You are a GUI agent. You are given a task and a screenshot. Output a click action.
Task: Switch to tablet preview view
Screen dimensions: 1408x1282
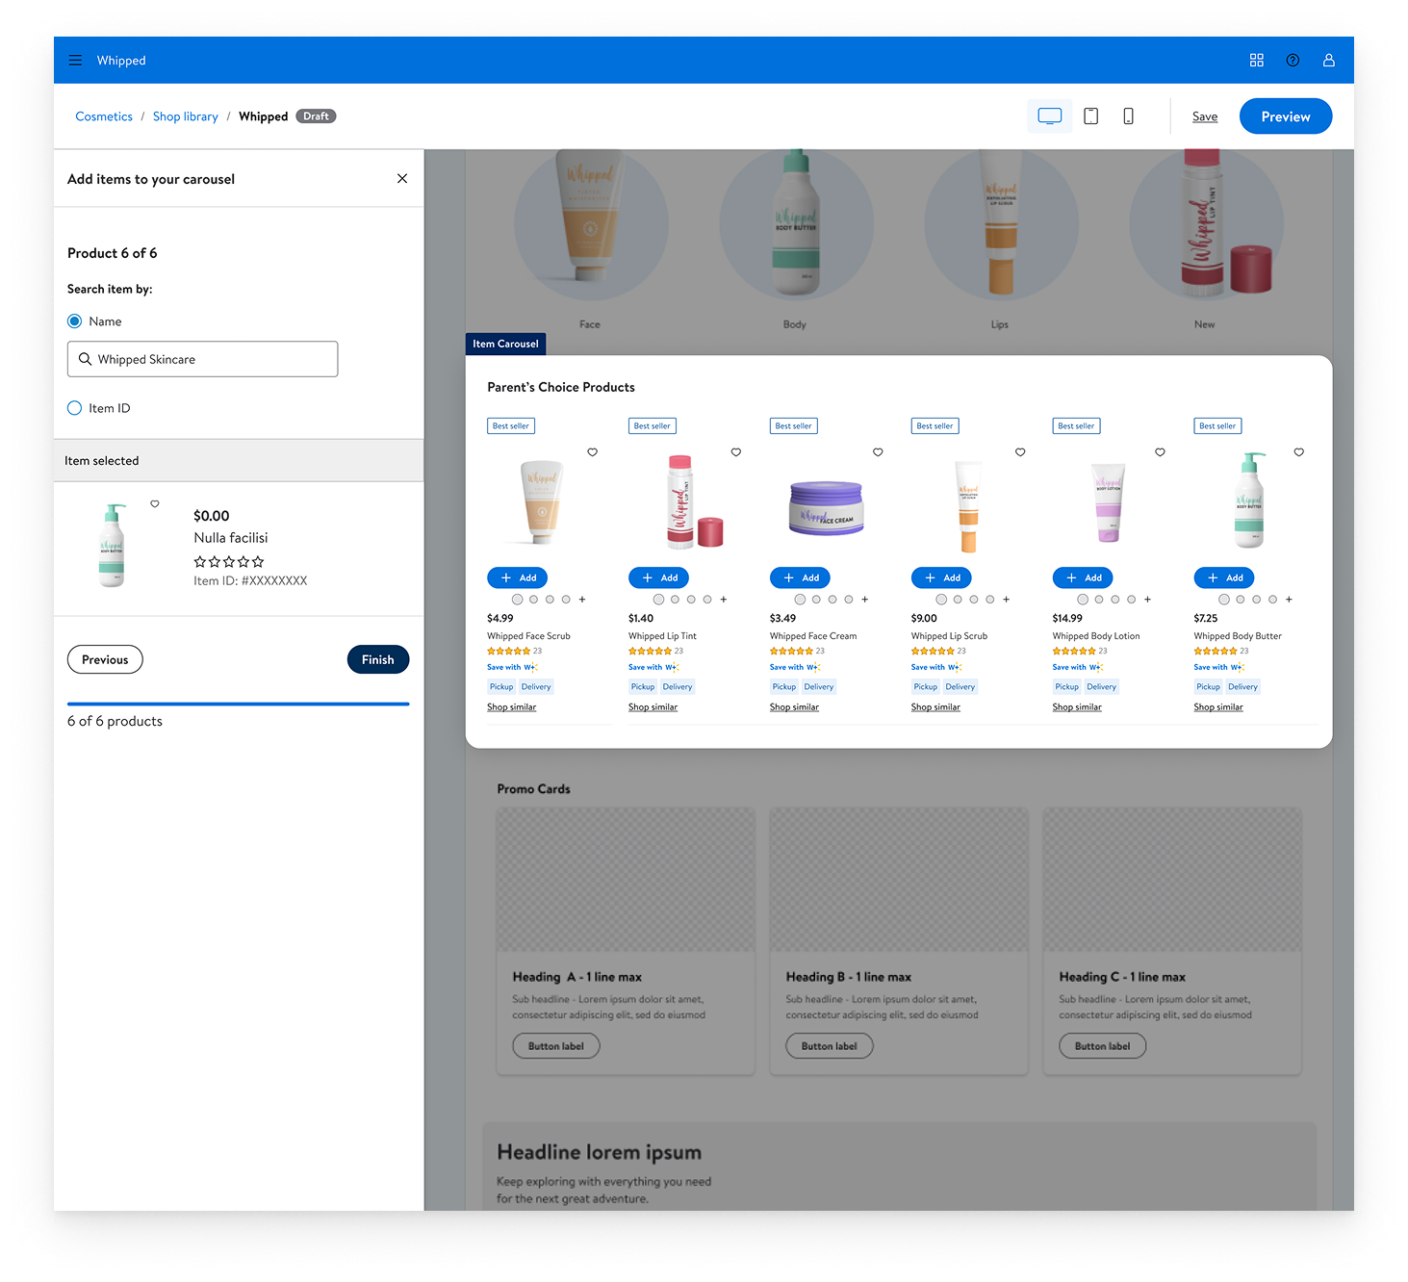(x=1090, y=116)
